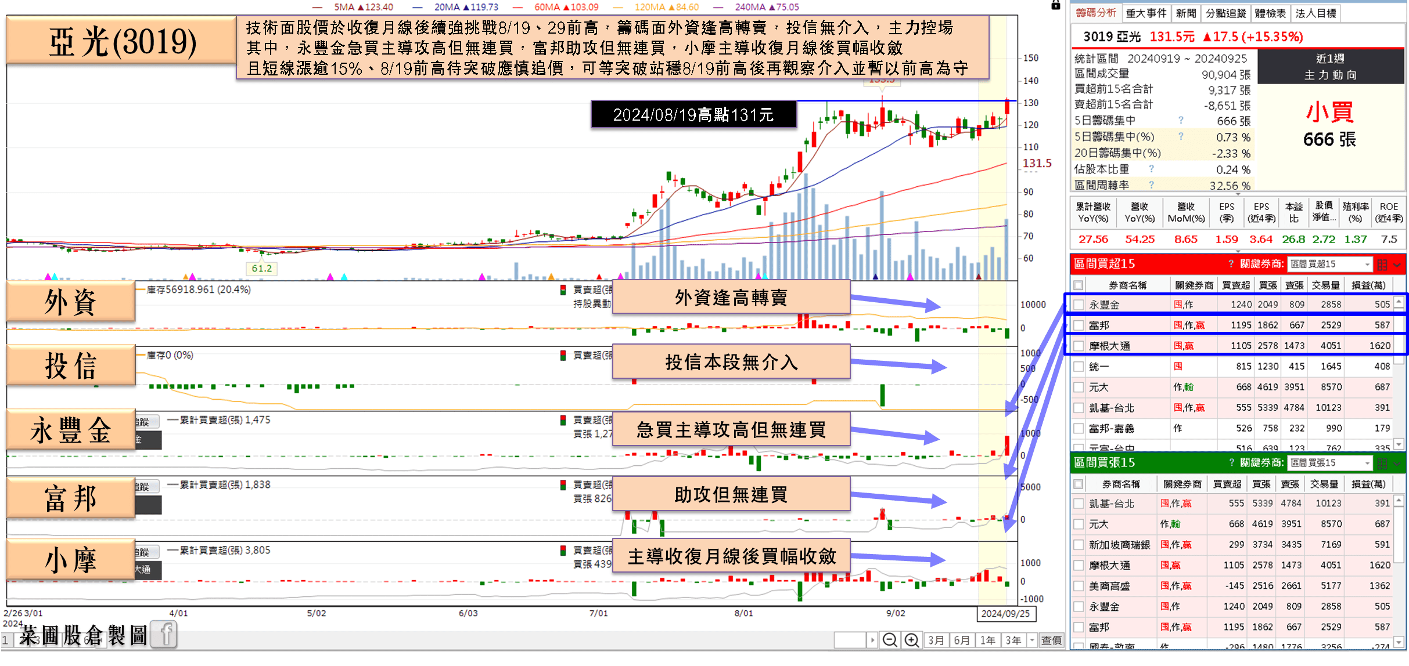Open the help icon next to 5日籌碼集中(%)
The height and width of the screenshot is (666, 1409).
pyautogui.click(x=1181, y=136)
